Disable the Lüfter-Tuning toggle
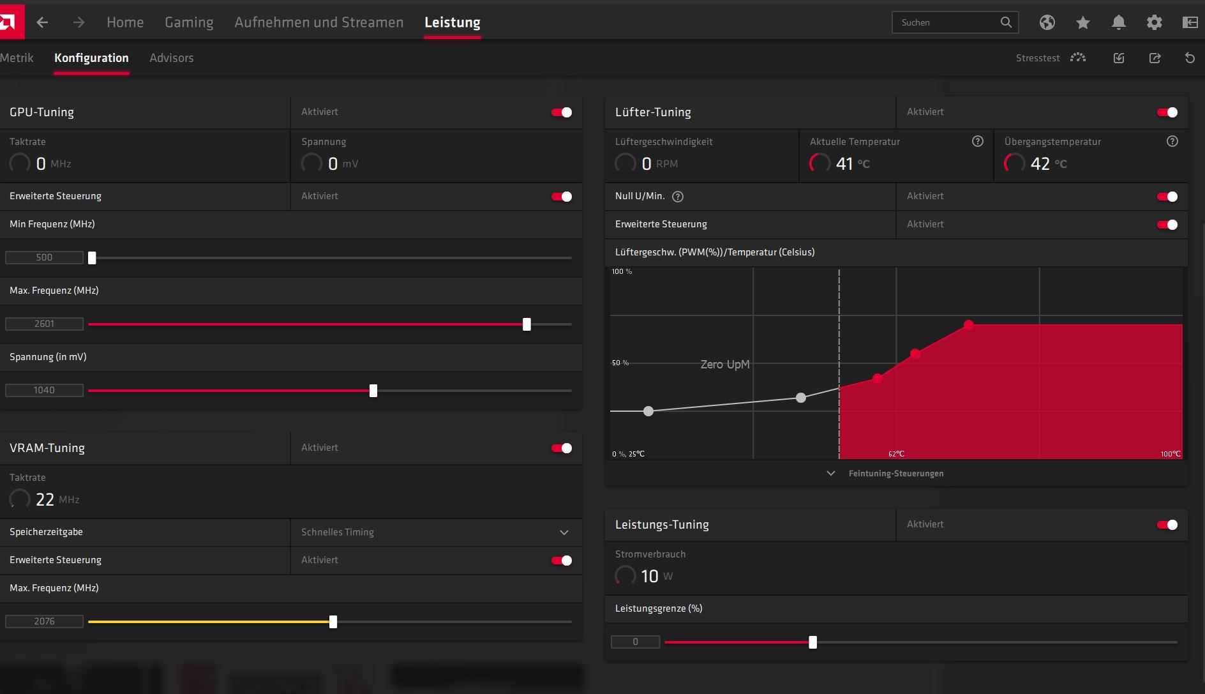The image size is (1205, 694). click(x=1167, y=112)
